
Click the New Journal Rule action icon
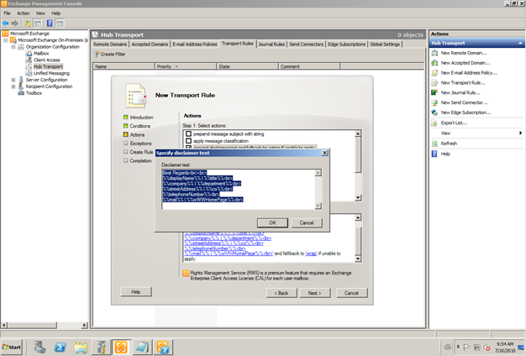[434, 92]
